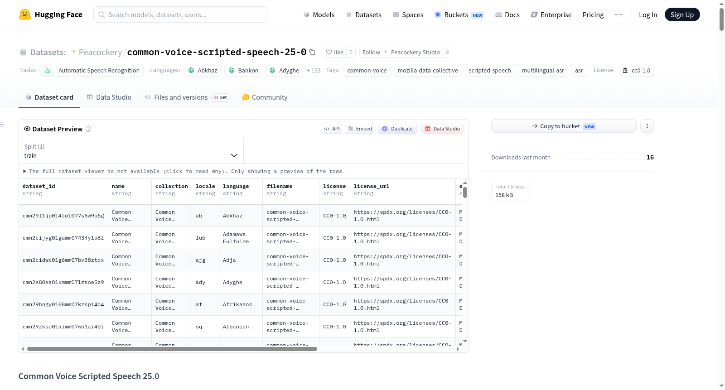Open the red Data Studio button in preview header
Viewport: 725px width, 390px height.
point(442,129)
